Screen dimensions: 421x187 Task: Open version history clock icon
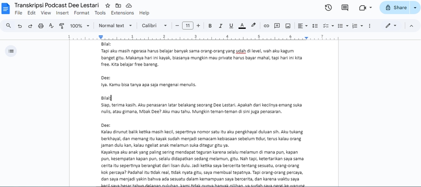pos(328,7)
